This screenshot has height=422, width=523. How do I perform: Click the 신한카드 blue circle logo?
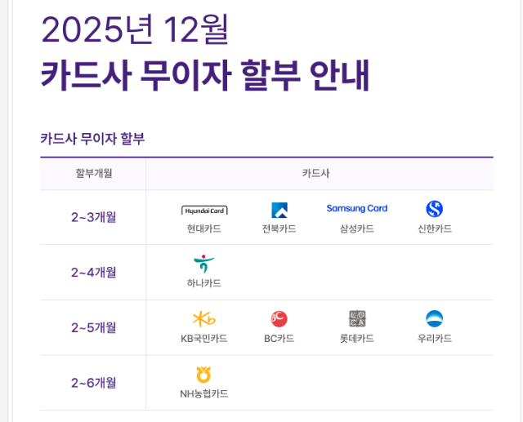coord(434,209)
